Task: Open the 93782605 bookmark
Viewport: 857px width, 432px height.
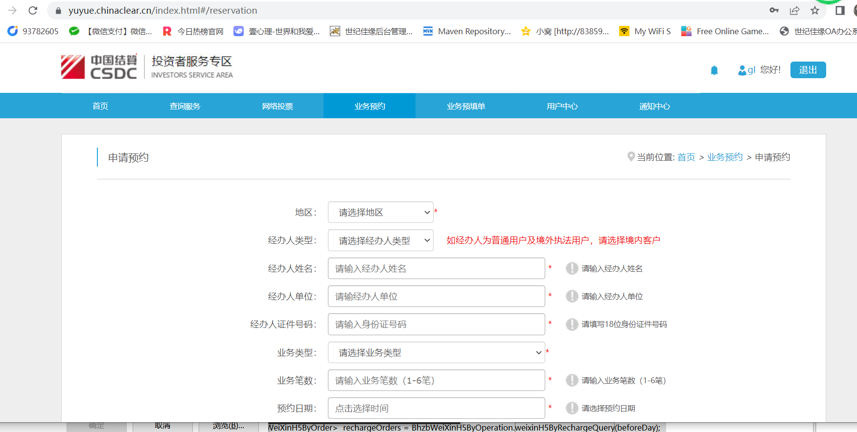Action: click(x=33, y=31)
